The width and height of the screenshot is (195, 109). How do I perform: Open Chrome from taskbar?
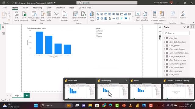coord(104,105)
